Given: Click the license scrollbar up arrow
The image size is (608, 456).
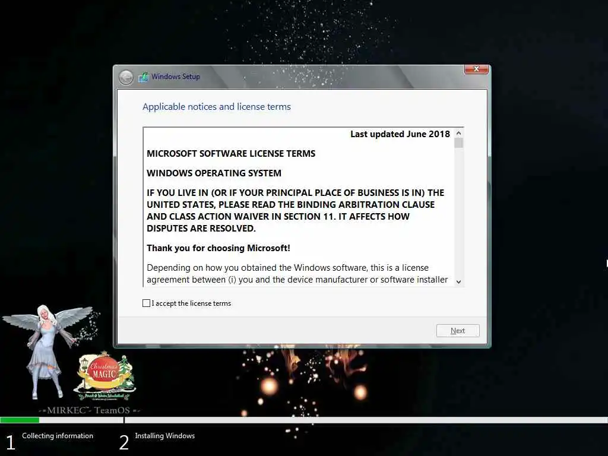Looking at the screenshot, I should pos(459,134).
